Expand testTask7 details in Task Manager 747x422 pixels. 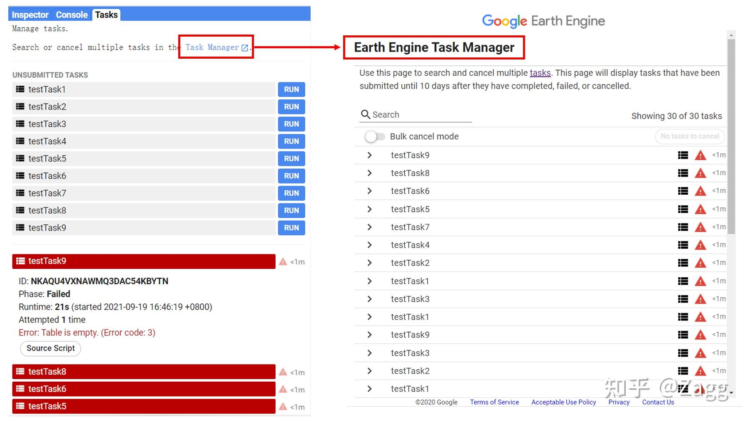369,227
